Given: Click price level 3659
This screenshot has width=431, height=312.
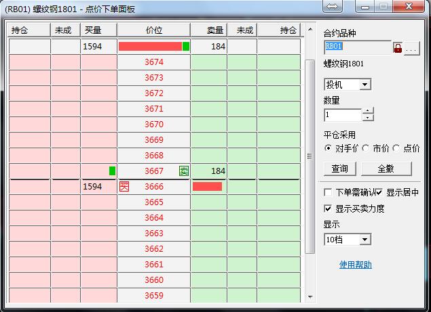Looking at the screenshot, I should pos(154,296).
